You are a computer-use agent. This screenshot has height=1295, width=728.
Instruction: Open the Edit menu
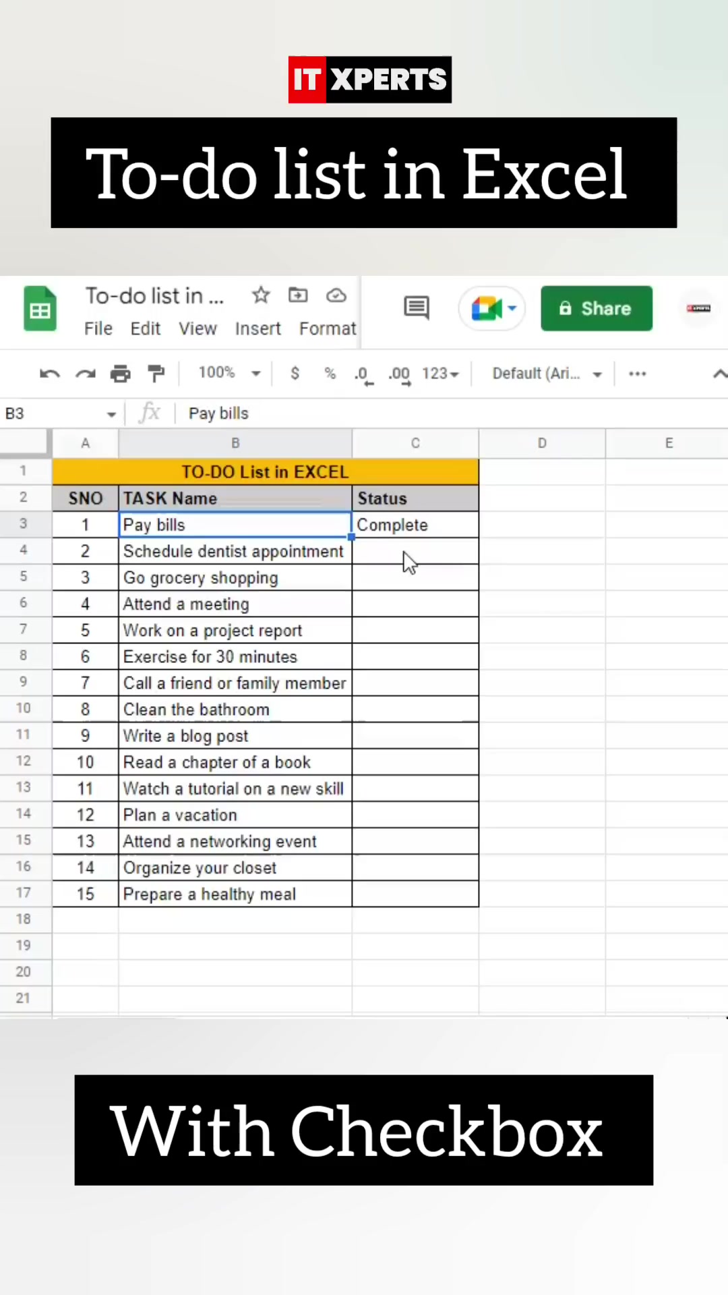click(146, 328)
